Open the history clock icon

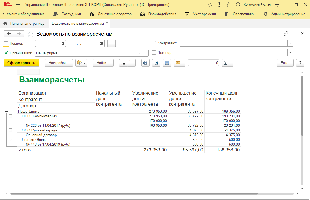click(219, 5)
